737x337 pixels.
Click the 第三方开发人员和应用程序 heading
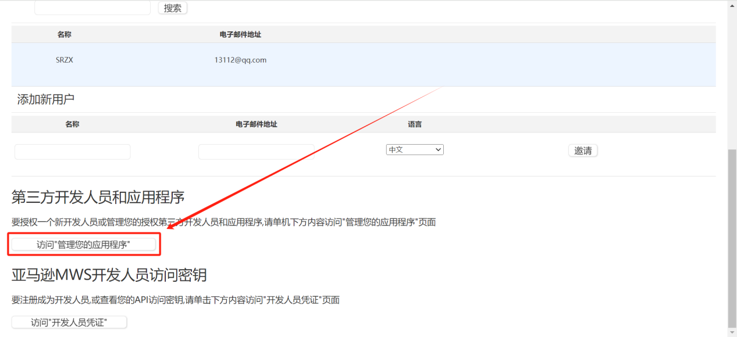[x=98, y=197]
